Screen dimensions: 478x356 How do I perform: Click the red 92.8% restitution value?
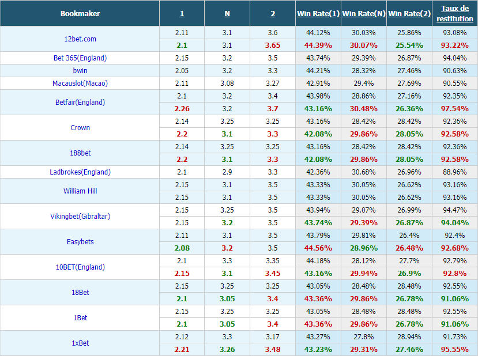455,274
